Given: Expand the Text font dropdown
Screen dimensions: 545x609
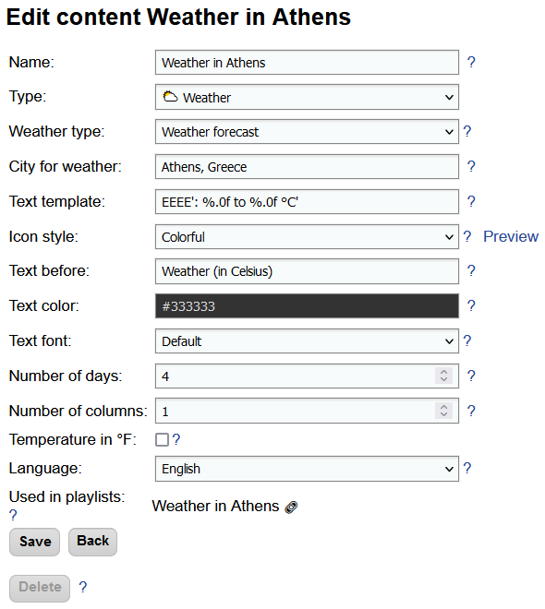Looking at the screenshot, I should [307, 341].
